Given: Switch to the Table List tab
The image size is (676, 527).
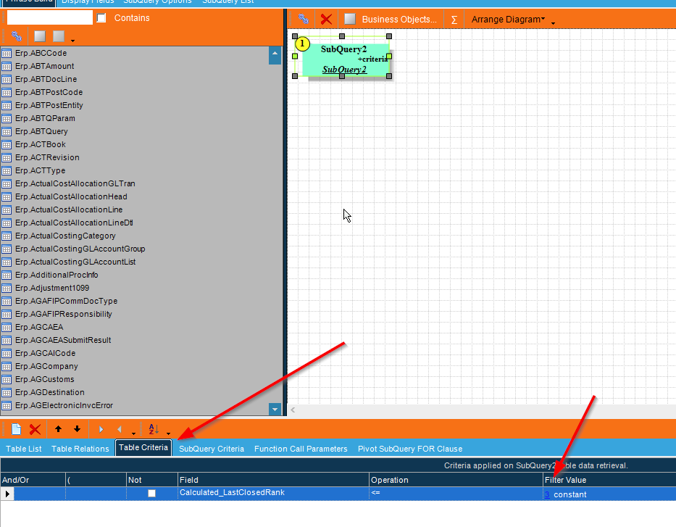Looking at the screenshot, I should (24, 449).
